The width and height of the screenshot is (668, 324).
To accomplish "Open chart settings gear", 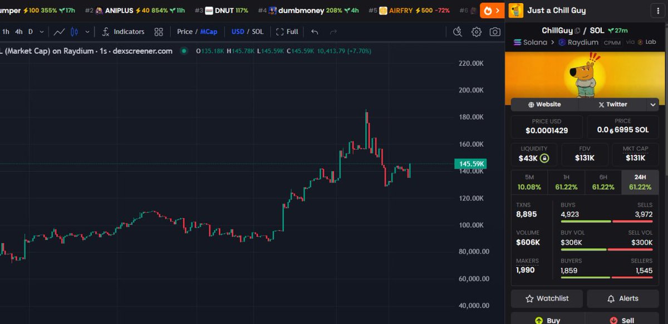I will tap(477, 32).
